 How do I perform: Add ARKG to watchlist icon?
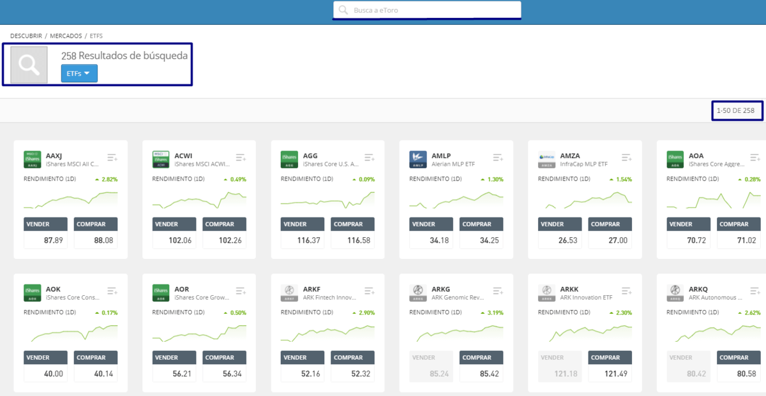(x=498, y=291)
